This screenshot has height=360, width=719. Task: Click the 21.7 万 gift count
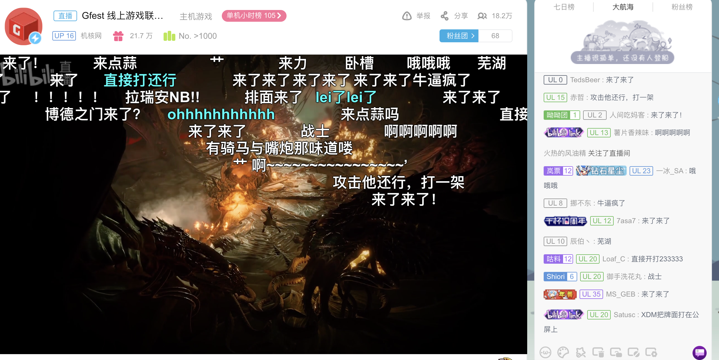(x=141, y=36)
